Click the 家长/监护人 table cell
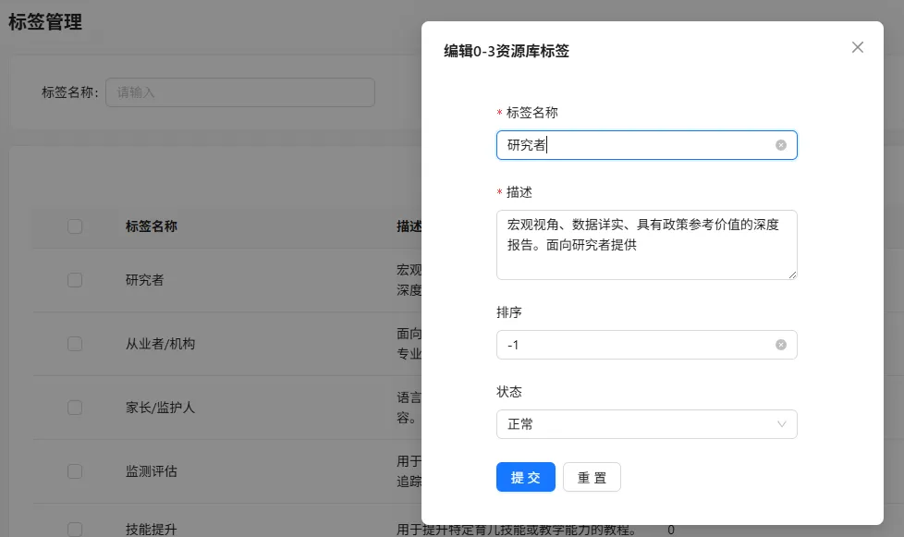Viewport: 904px width, 537px height. [x=160, y=408]
